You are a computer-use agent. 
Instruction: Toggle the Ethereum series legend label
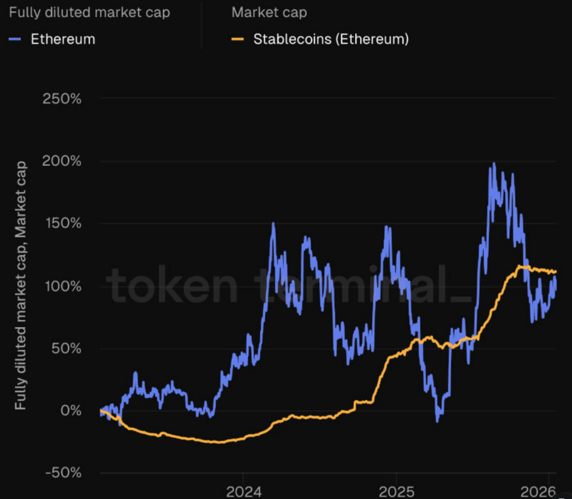pyautogui.click(x=63, y=39)
